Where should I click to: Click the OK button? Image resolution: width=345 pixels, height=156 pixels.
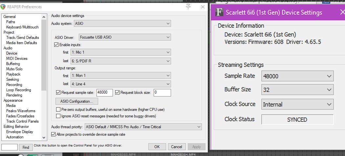click(x=157, y=147)
